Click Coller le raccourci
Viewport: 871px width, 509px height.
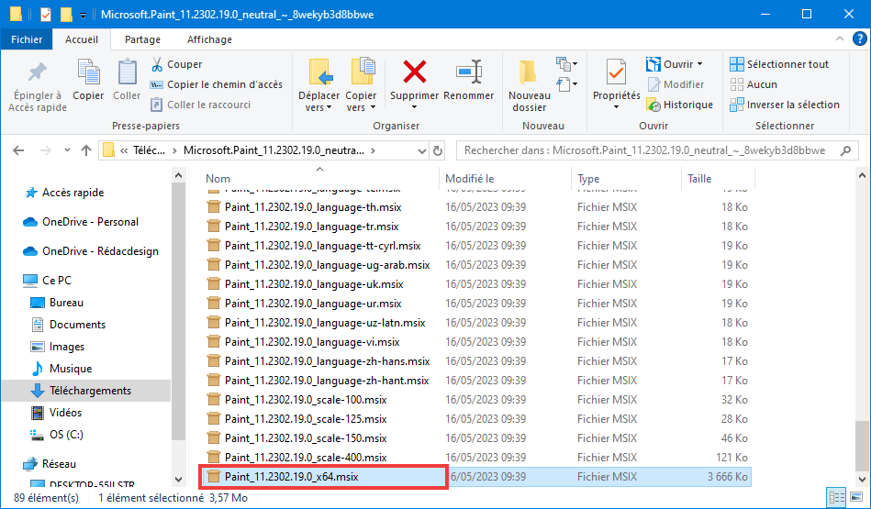tap(200, 105)
